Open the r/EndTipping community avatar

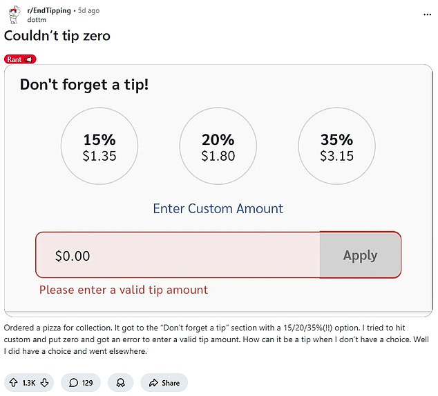(13, 14)
